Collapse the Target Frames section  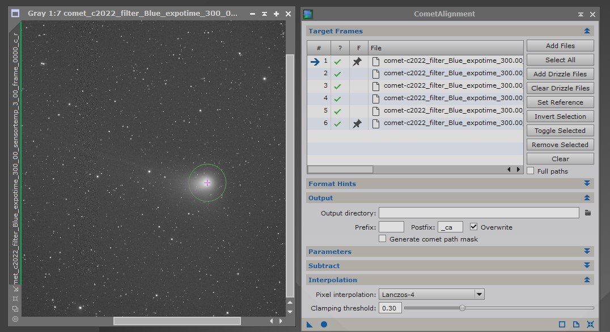[x=587, y=31]
